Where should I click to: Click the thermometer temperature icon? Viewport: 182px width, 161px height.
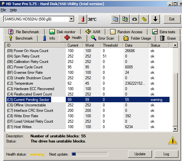[82, 19]
